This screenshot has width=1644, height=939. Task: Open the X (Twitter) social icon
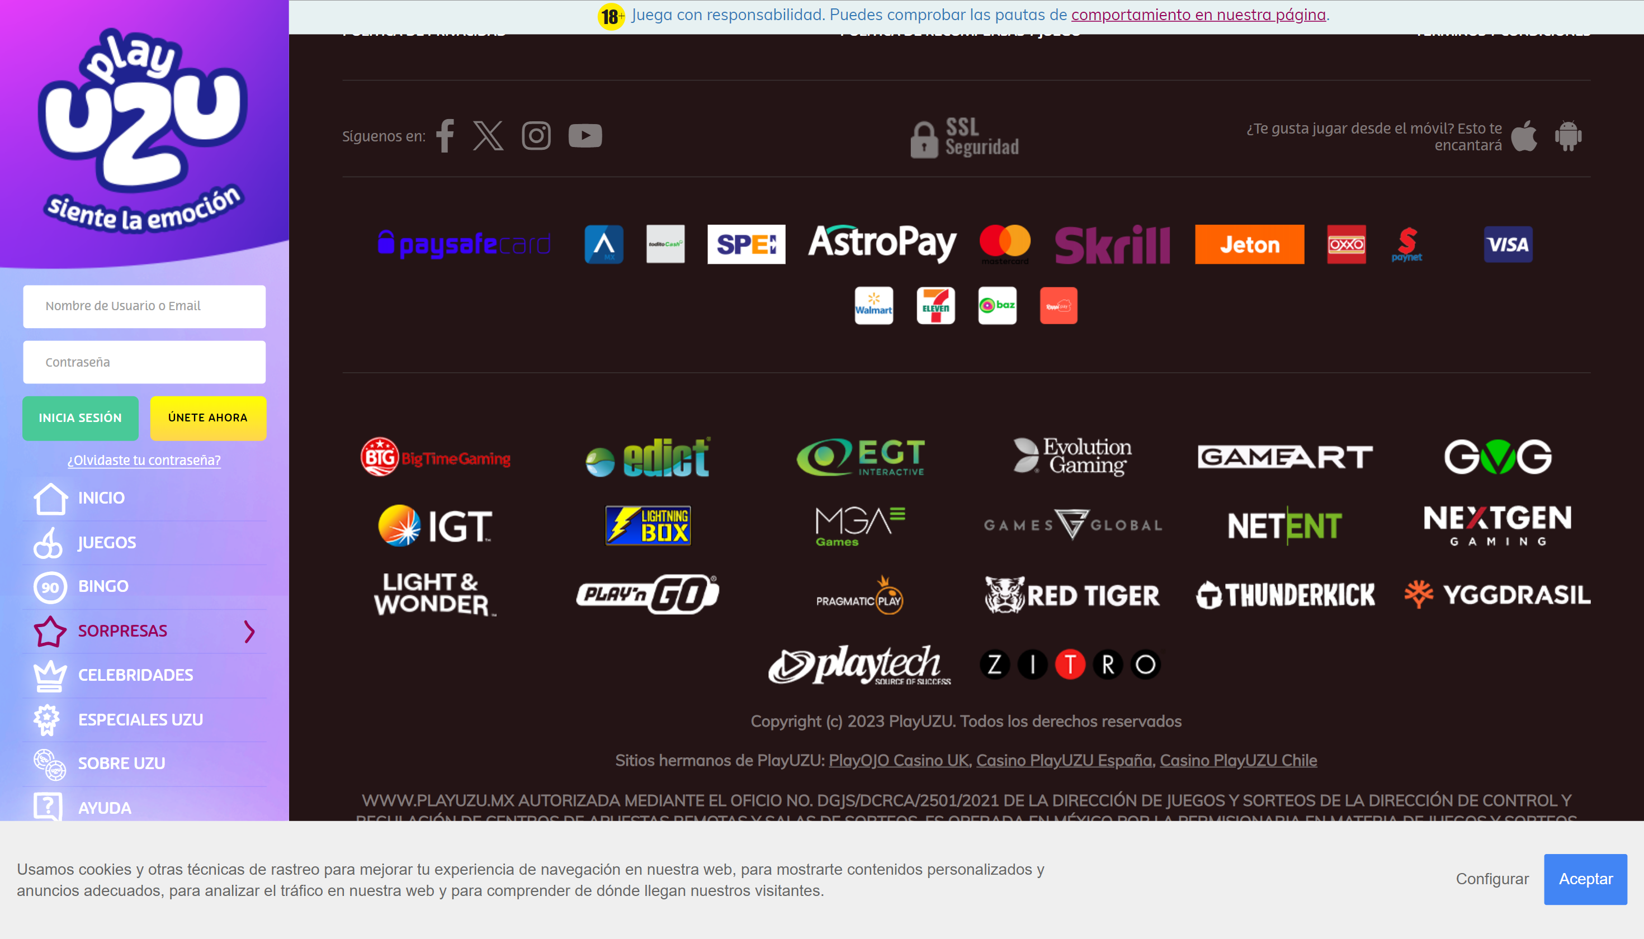click(x=488, y=135)
